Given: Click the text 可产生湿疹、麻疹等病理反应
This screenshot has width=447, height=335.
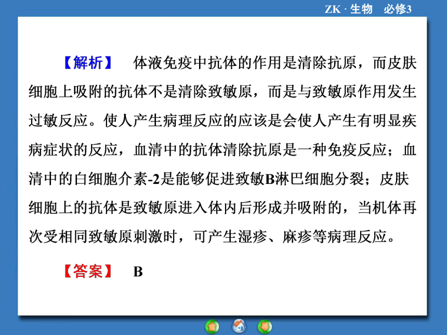Looking at the screenshot, I should tap(290, 237).
